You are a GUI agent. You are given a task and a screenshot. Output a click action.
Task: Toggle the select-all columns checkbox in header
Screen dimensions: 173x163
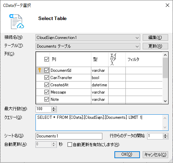(47, 59)
